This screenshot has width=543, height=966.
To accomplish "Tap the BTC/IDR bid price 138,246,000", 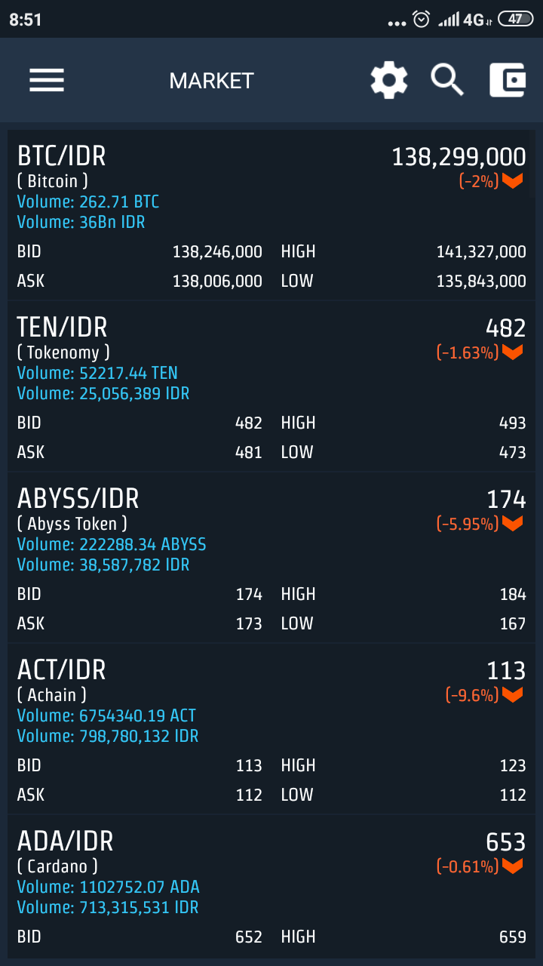I will [217, 252].
